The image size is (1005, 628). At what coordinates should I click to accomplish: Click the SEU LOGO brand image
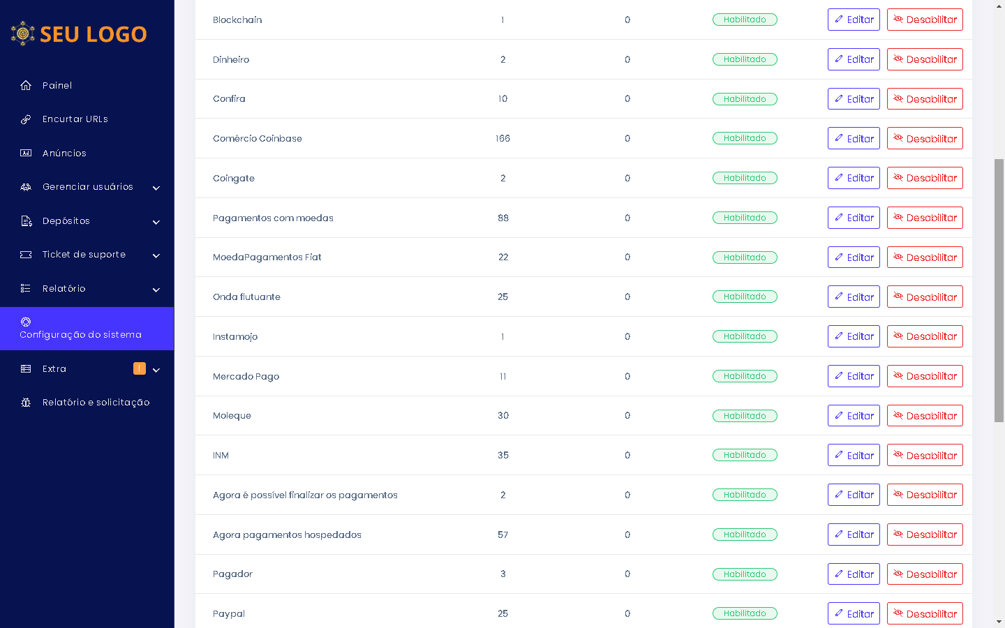pyautogui.click(x=79, y=33)
